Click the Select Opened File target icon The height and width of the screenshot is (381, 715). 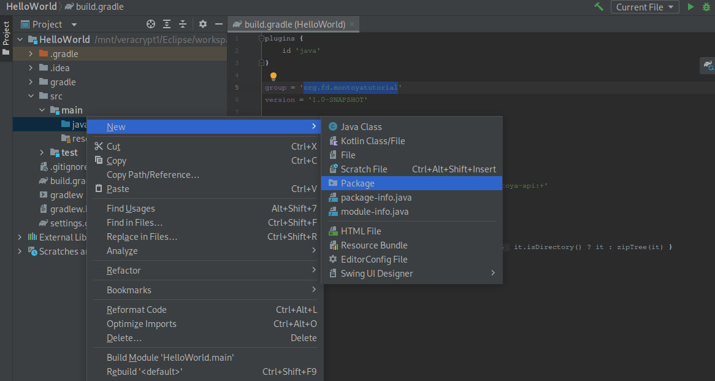point(151,25)
